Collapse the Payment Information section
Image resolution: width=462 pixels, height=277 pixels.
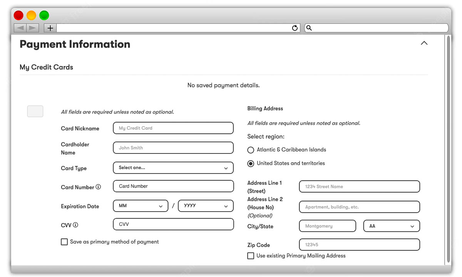click(424, 43)
